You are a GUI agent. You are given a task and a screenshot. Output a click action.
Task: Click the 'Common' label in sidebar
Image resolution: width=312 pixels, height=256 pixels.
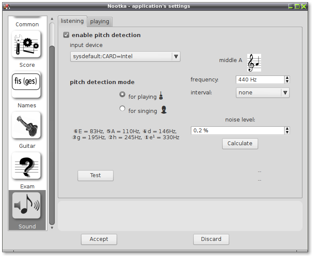[x=27, y=25]
